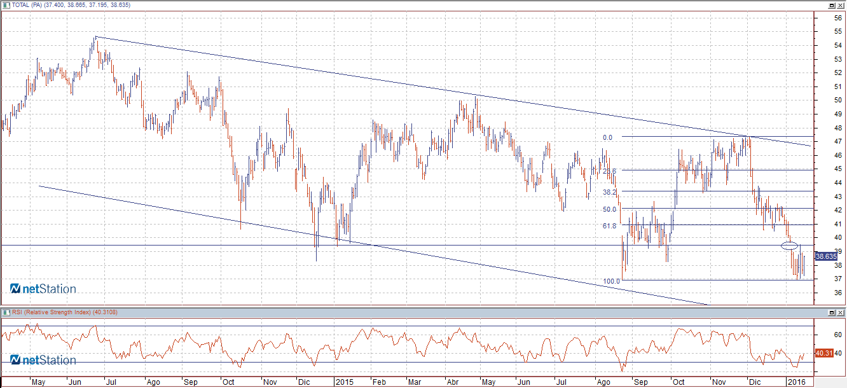Image resolution: width=847 pixels, height=388 pixels.
Task: Select the 61.8 Fibonacci retracement label
Action: tap(609, 225)
